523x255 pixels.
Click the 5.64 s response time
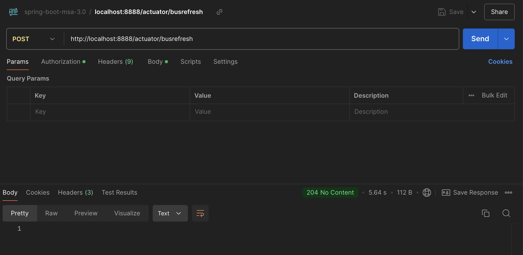[377, 193]
